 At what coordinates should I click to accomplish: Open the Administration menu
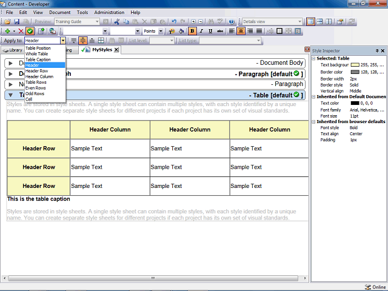[x=109, y=12]
